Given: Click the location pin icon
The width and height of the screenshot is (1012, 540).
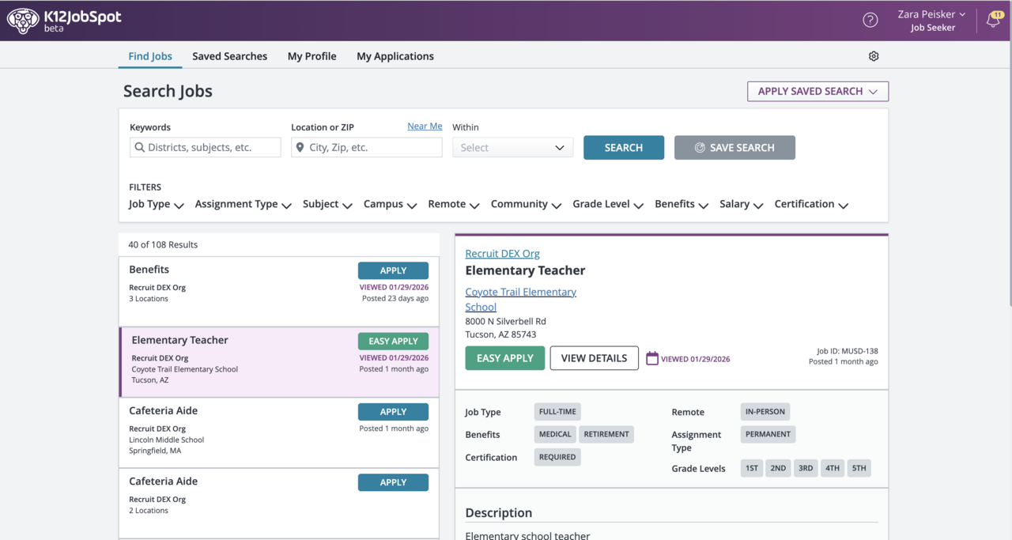Looking at the screenshot, I should [300, 147].
